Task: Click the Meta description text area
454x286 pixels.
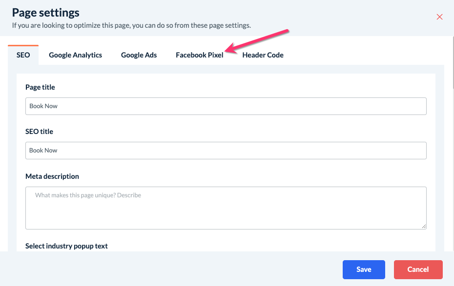Action: [226, 208]
